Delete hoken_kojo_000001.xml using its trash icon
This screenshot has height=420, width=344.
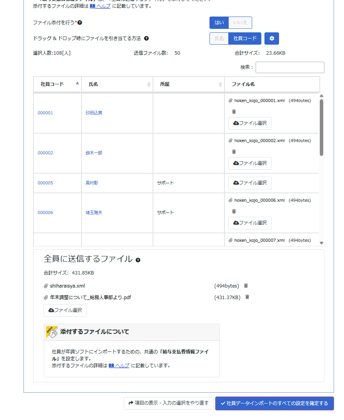[x=234, y=112]
